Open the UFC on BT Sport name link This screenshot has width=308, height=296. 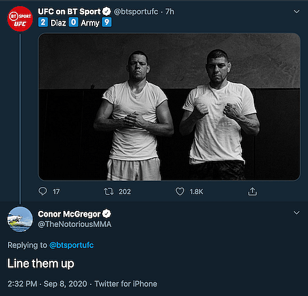(x=70, y=12)
